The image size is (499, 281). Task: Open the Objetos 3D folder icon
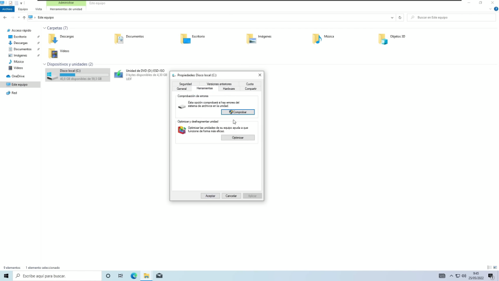[384, 39]
